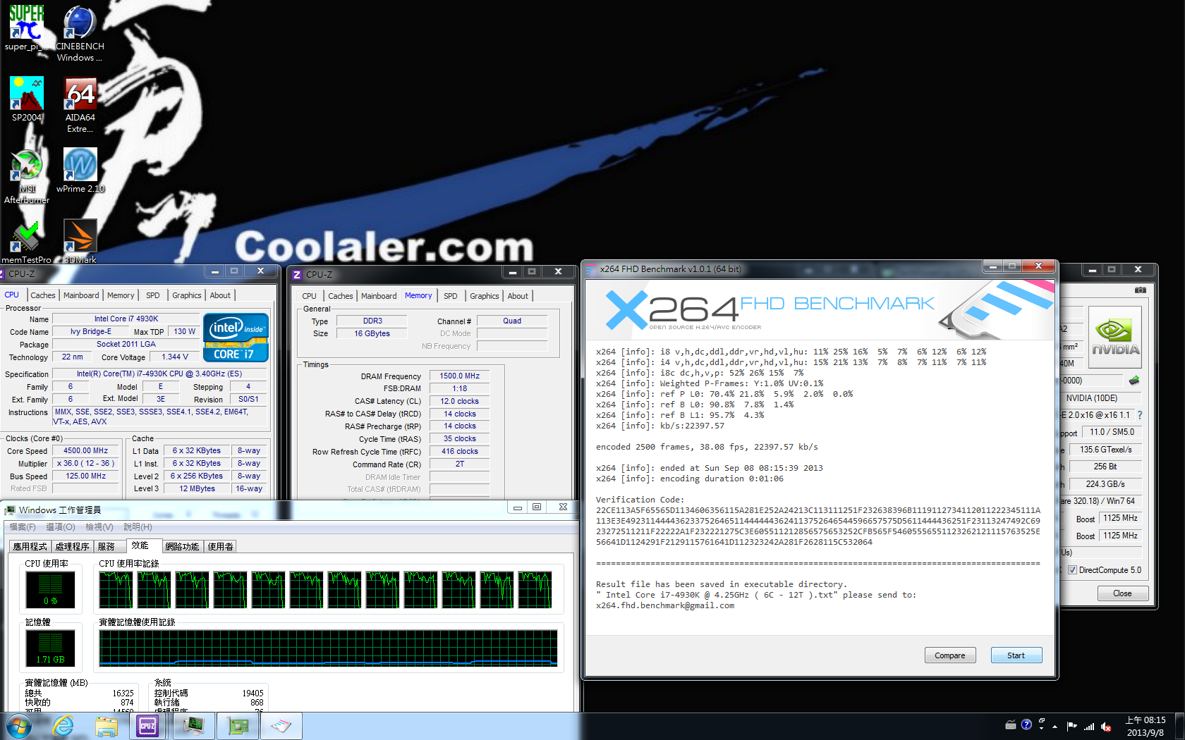Open 選項(O) menu in Task Manager

61,527
